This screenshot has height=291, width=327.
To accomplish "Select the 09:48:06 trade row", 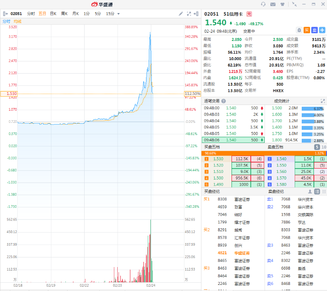I will [x=233, y=140].
